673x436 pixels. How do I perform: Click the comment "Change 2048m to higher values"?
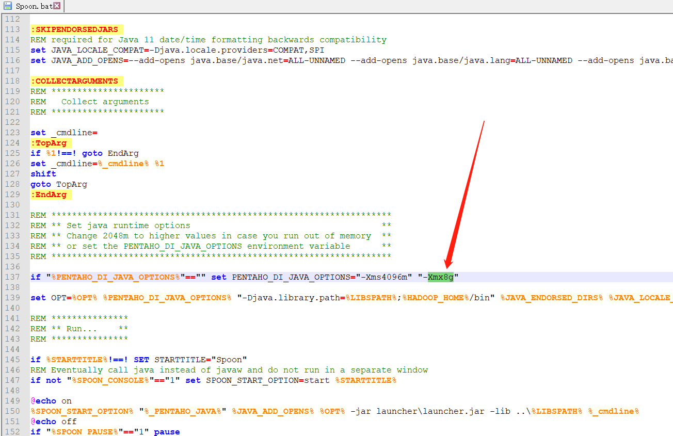click(x=143, y=236)
